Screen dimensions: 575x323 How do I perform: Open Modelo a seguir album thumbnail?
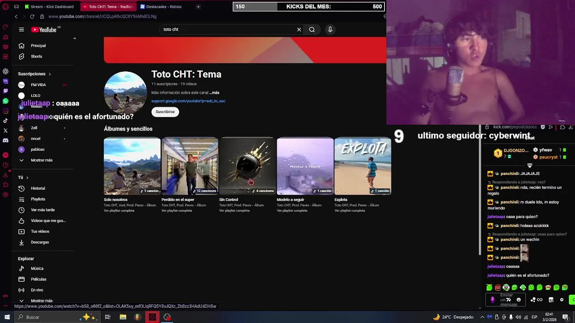point(305,166)
